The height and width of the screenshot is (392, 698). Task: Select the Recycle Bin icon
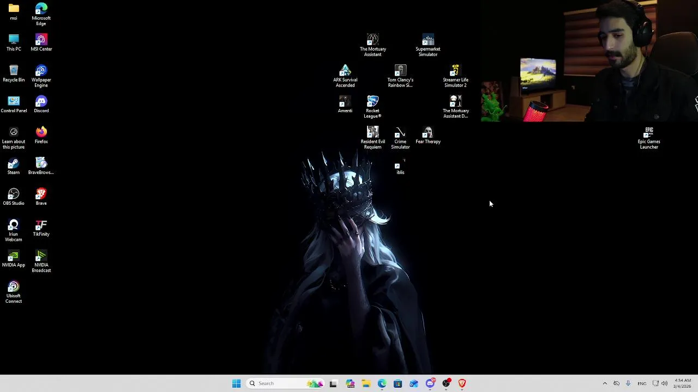(14, 73)
